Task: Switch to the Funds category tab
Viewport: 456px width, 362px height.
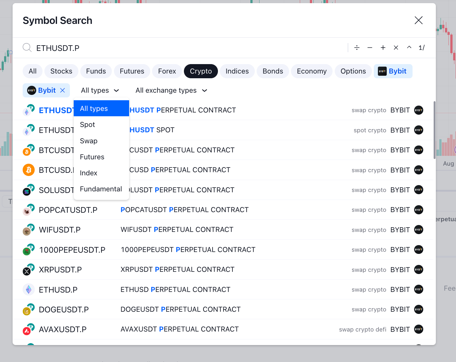Action: [x=96, y=71]
